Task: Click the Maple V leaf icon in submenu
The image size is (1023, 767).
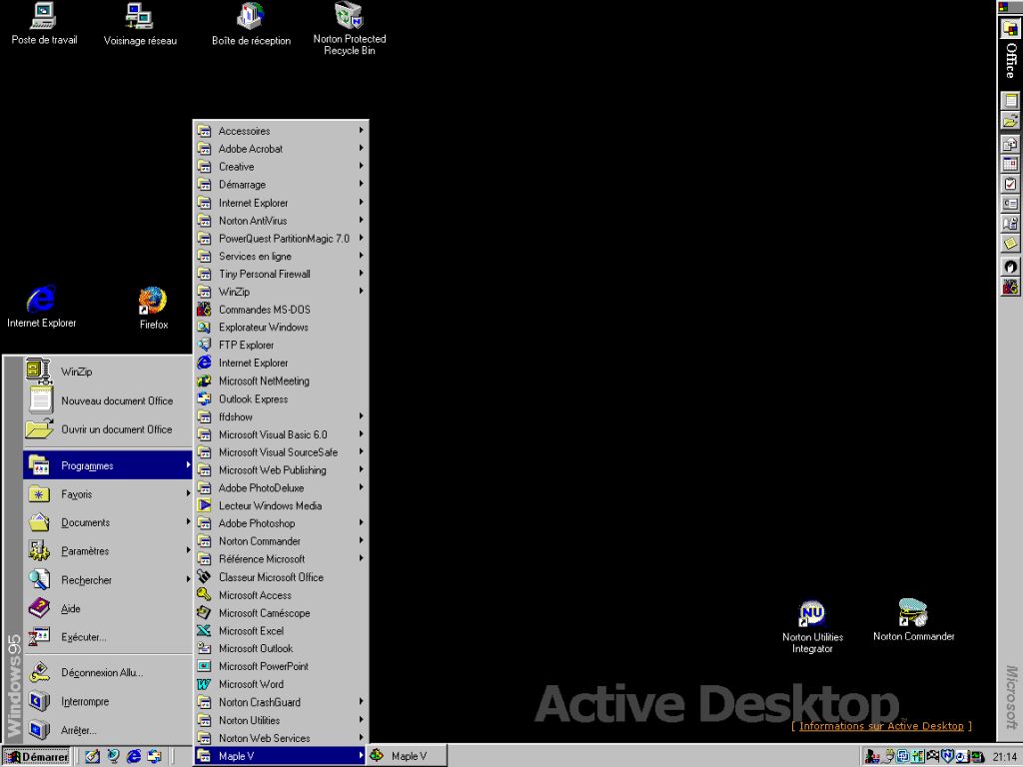Action: tap(377, 755)
